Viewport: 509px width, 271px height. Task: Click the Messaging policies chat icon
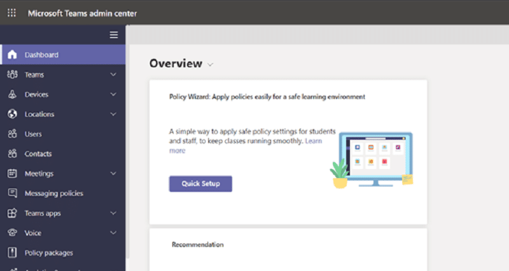click(x=12, y=193)
